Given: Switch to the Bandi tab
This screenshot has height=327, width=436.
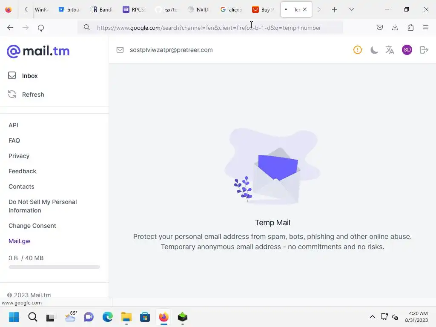Looking at the screenshot, I should coord(102,9).
